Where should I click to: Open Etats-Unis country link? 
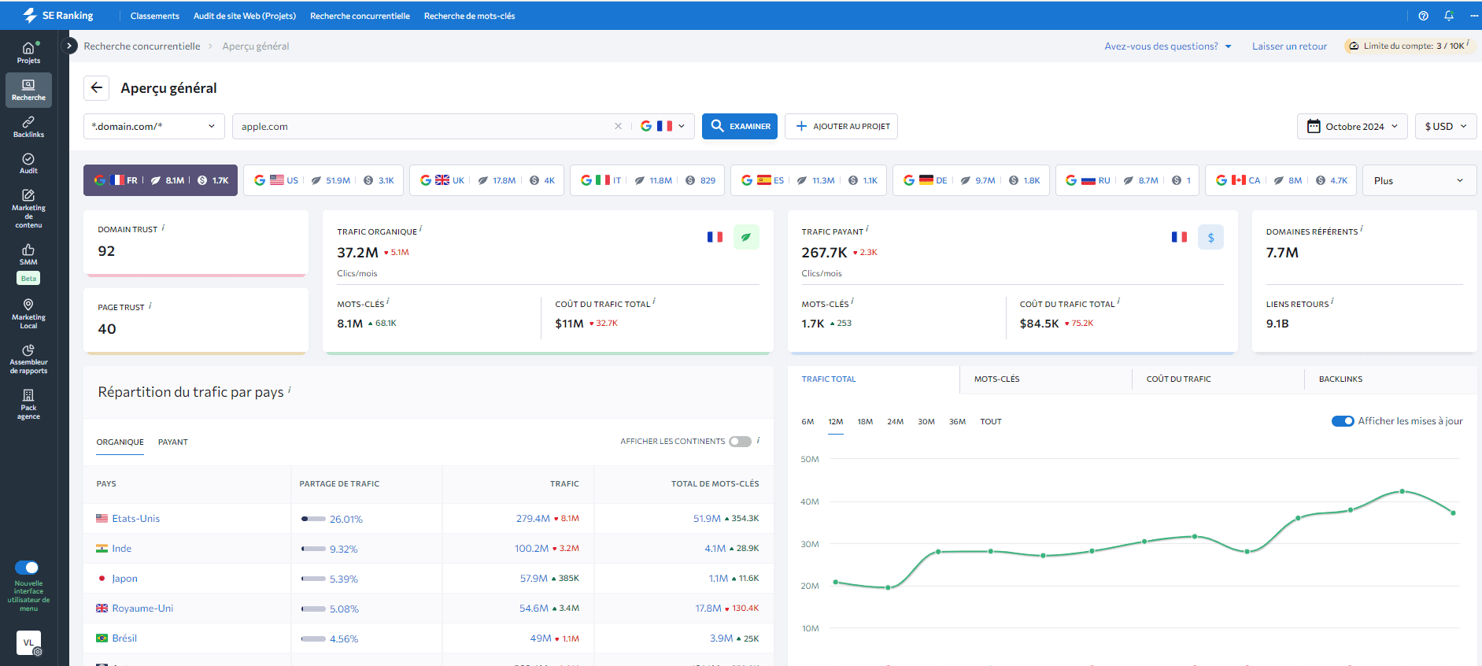(x=136, y=519)
